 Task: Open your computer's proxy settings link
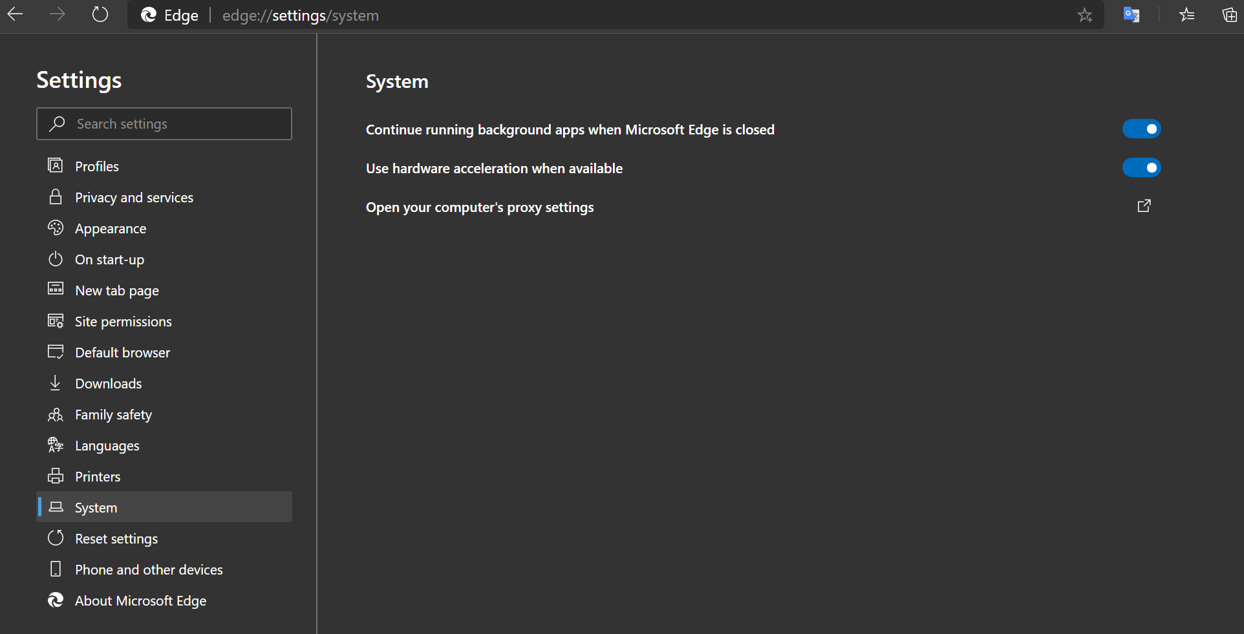click(480, 207)
